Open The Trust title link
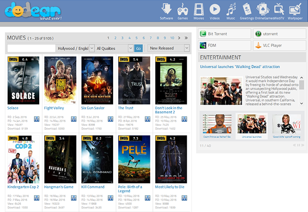This screenshot has width=308, height=212. coord(125,108)
